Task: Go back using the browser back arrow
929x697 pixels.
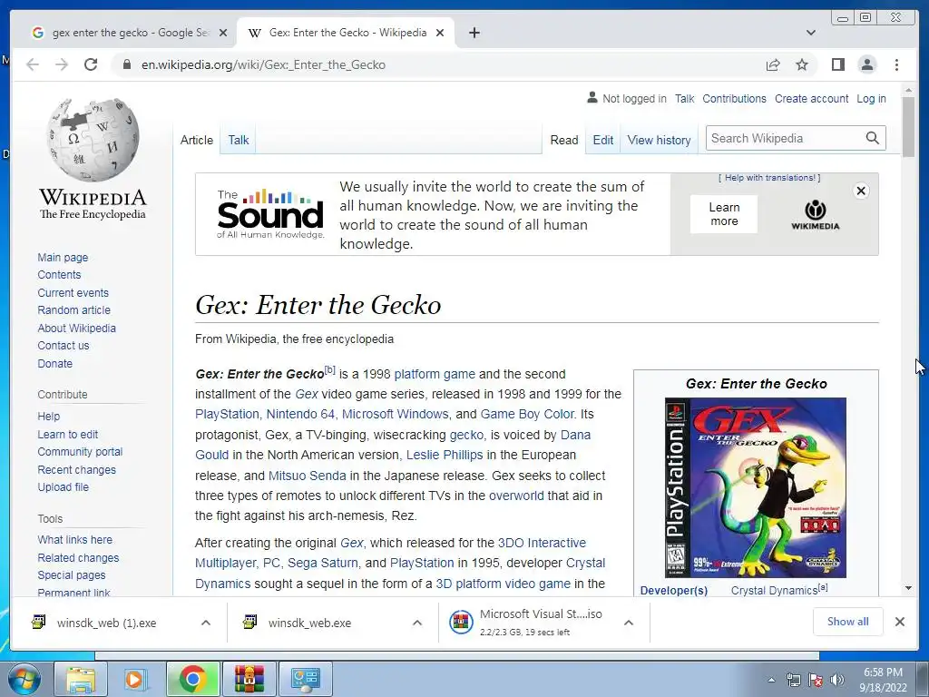Action: point(33,64)
